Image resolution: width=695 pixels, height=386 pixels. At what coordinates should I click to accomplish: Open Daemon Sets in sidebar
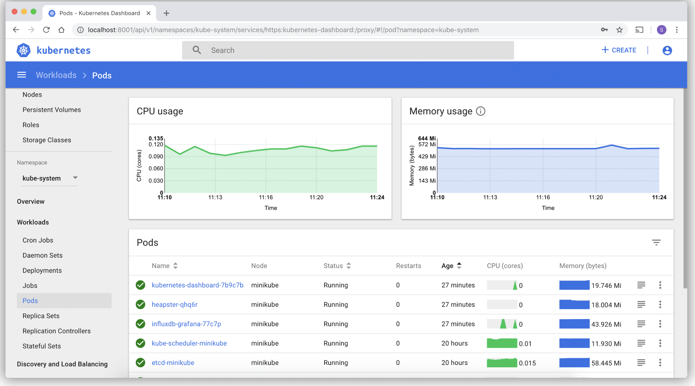43,255
